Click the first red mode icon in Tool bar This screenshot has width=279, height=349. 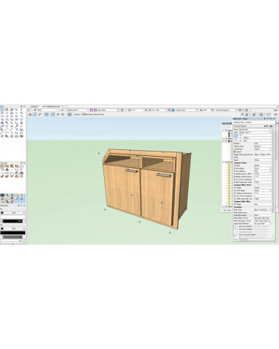click(x=30, y=115)
